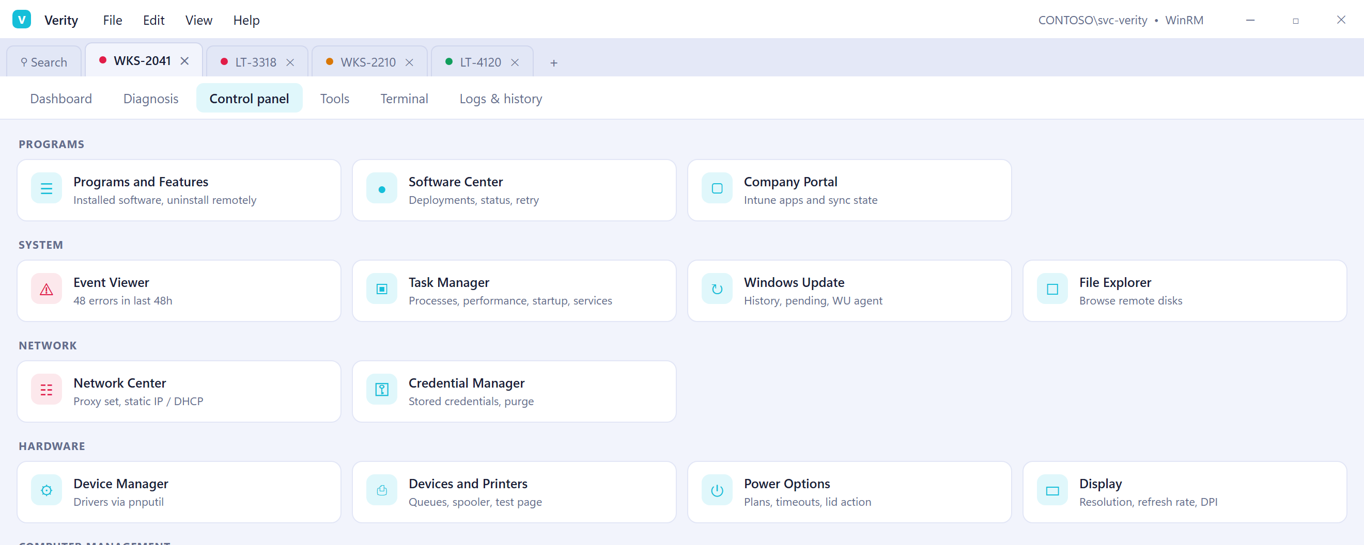Click the HARDWARE section heading
Image resolution: width=1364 pixels, height=545 pixels.
point(52,446)
